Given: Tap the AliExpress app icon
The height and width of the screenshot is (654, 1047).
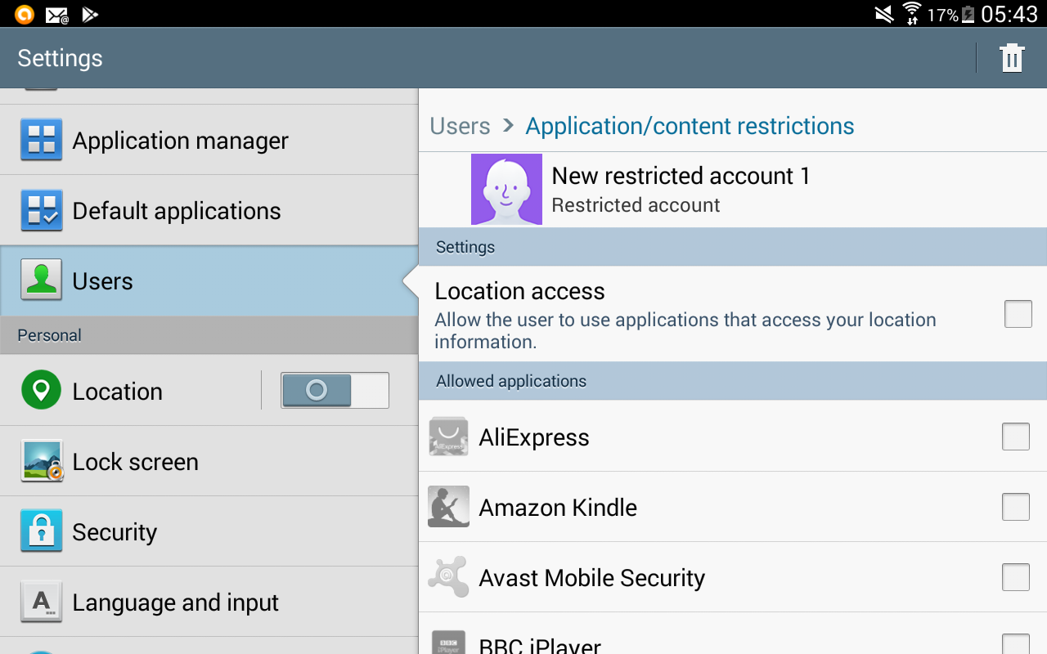Looking at the screenshot, I should point(448,437).
